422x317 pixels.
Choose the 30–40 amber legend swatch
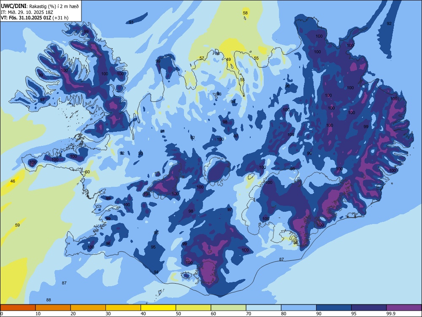[x=123, y=308]
